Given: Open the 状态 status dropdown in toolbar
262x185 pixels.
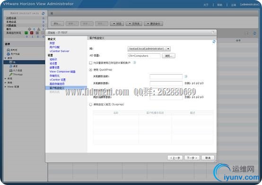Looking at the screenshot, I should (117, 24).
